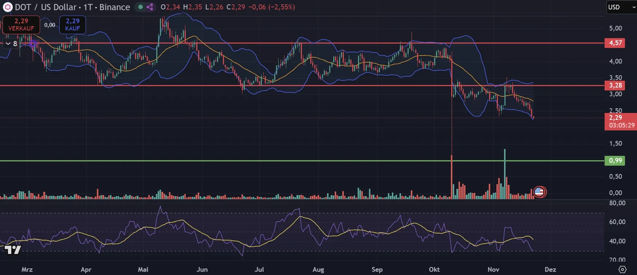Screen dimensions: 637x275
Task: Click the Aug label on time axis
Action: [318, 269]
